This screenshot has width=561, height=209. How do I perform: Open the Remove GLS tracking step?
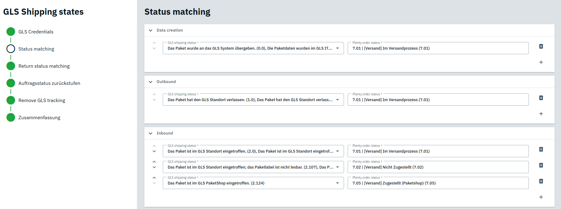pos(42,100)
